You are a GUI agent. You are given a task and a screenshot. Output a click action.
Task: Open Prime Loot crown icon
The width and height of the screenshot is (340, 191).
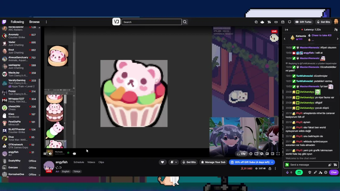[276, 22]
